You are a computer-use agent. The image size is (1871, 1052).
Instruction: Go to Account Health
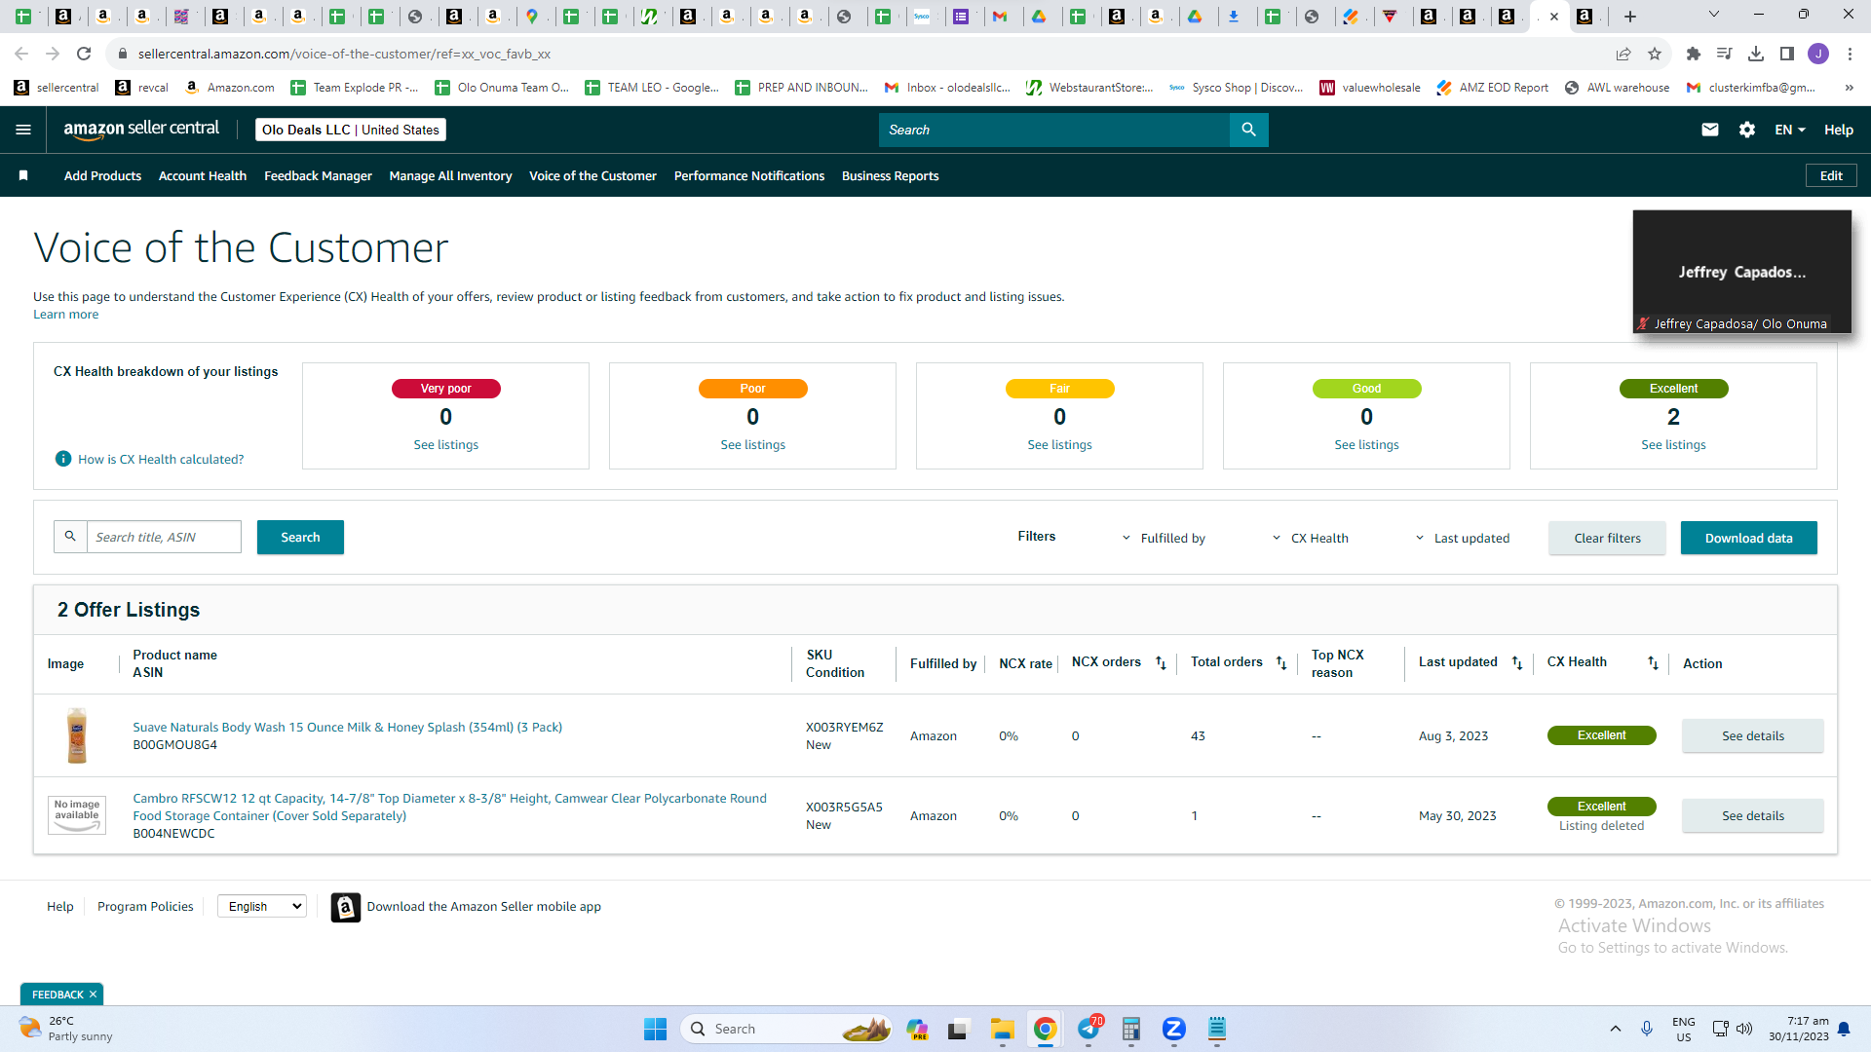coord(203,176)
